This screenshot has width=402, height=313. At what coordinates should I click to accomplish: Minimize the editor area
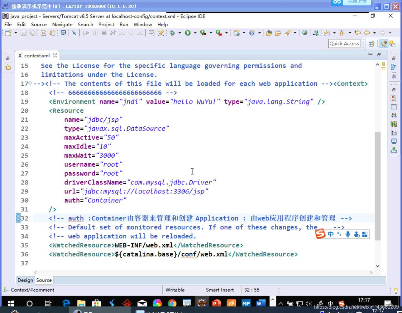pos(370,54)
